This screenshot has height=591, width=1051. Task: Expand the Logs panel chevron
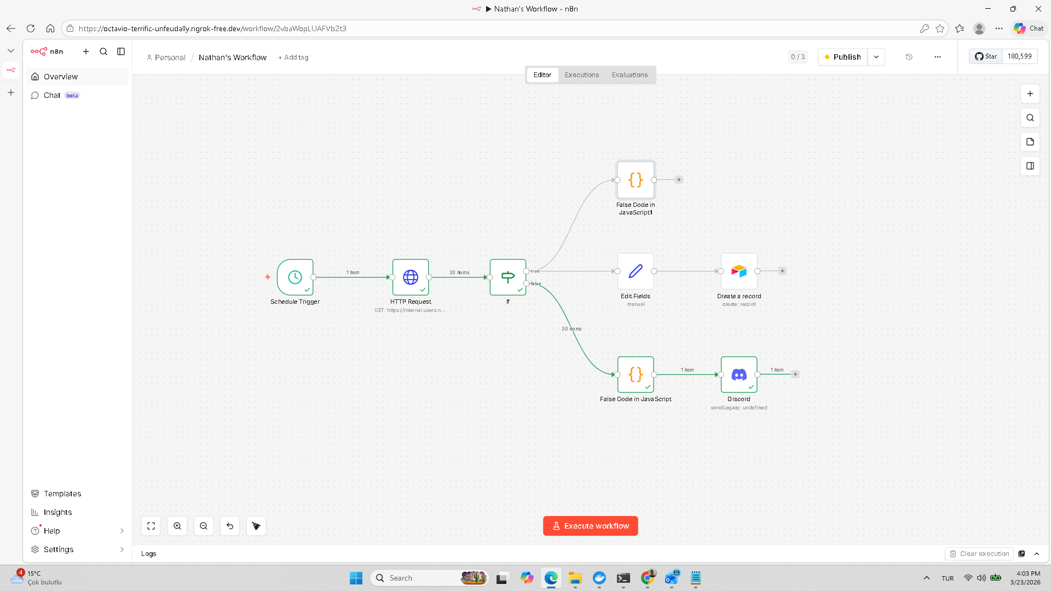[1037, 554]
